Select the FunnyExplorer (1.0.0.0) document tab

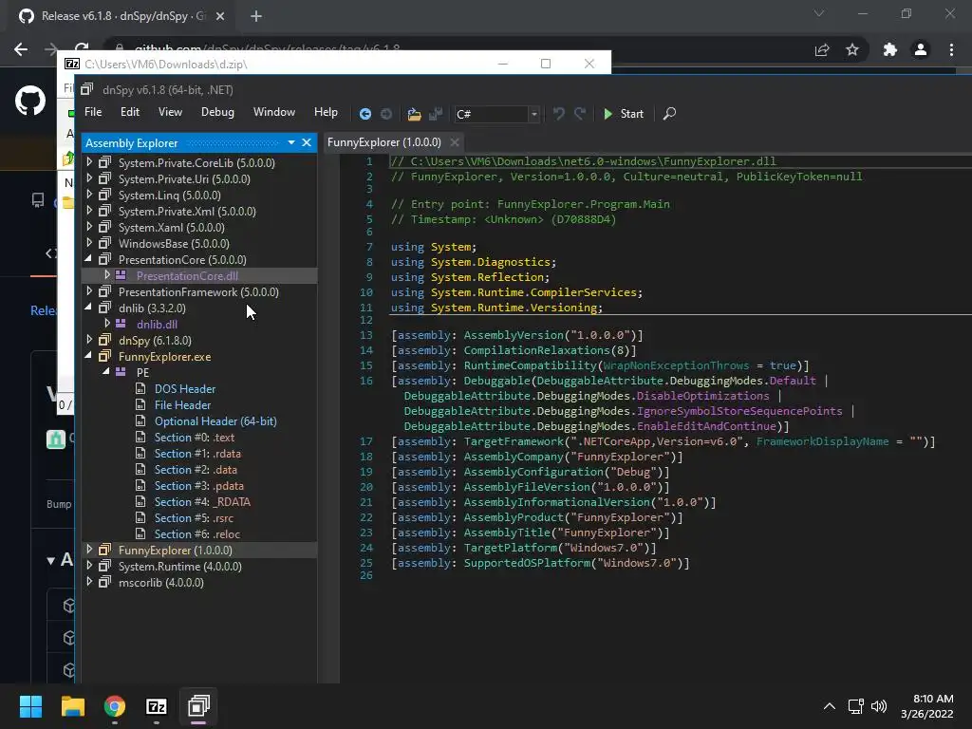pyautogui.click(x=383, y=142)
